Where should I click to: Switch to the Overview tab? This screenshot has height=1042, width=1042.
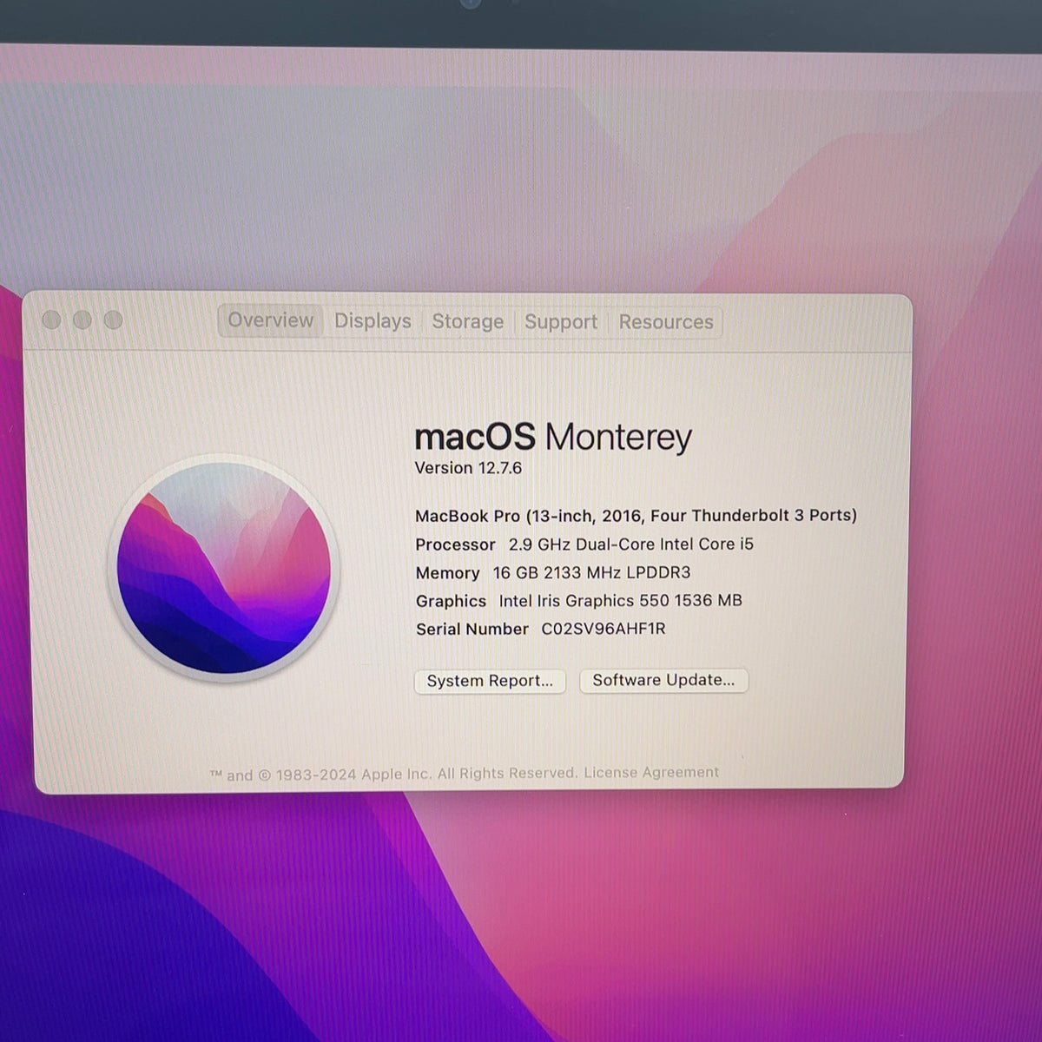(270, 320)
